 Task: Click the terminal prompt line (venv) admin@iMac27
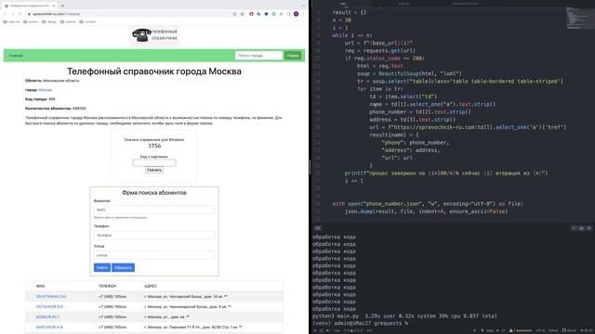tap(360, 324)
